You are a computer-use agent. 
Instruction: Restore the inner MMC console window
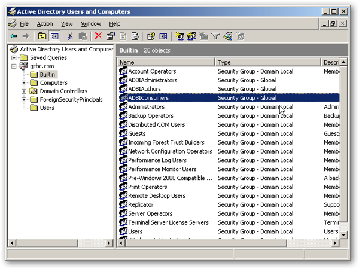(333, 23)
